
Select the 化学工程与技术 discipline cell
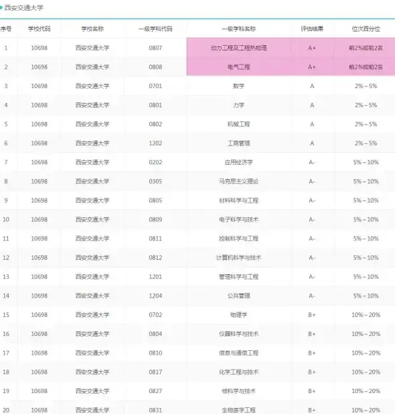coord(238,372)
